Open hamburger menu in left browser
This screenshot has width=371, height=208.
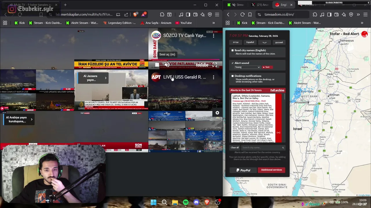point(217,14)
